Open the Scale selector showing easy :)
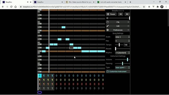This screenshot has height=95, width=169. click(122, 37)
